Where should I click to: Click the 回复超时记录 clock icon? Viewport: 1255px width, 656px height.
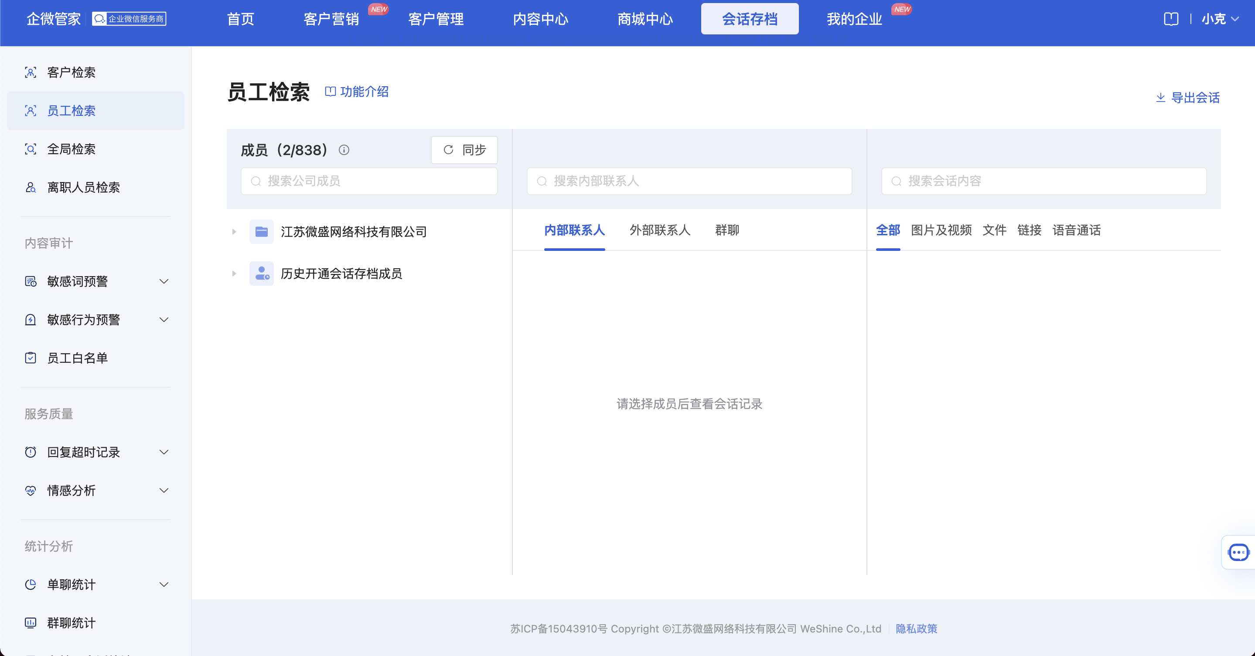(x=31, y=452)
